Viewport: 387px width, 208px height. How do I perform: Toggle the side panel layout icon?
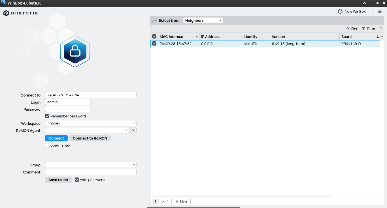pos(380,29)
